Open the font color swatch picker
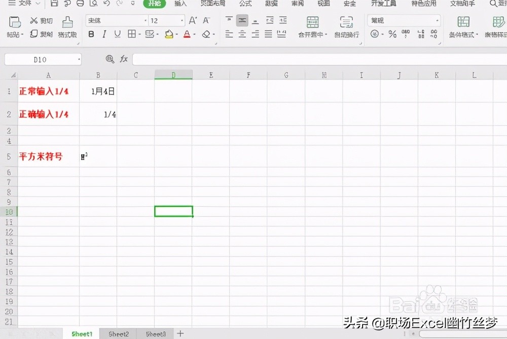The height and width of the screenshot is (339, 507). click(x=188, y=35)
